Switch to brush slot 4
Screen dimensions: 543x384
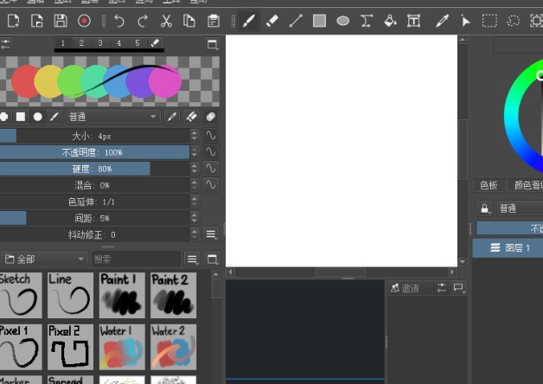click(x=118, y=43)
